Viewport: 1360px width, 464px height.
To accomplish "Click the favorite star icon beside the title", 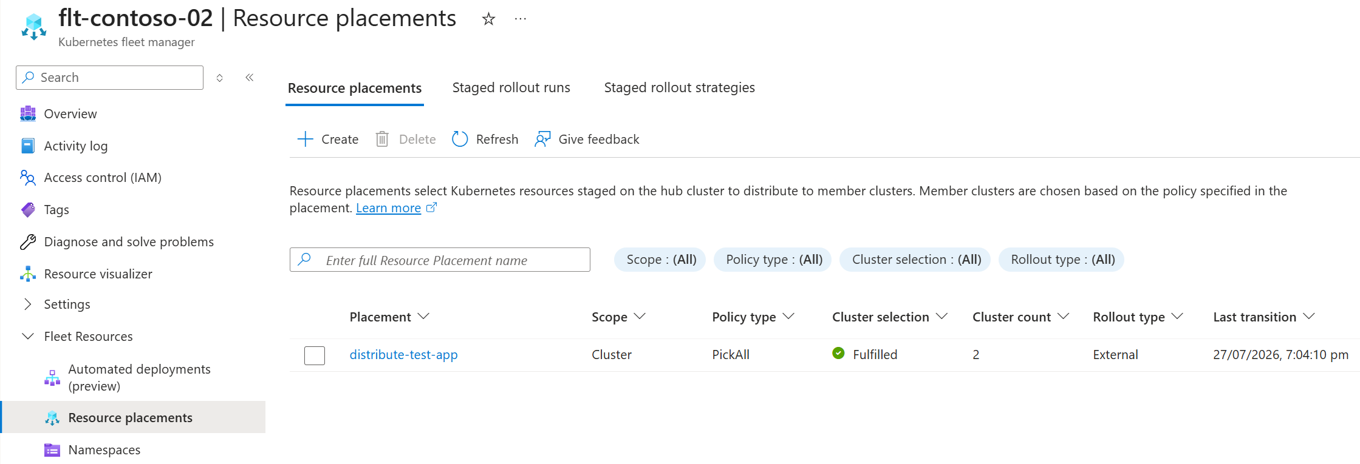I will [488, 19].
